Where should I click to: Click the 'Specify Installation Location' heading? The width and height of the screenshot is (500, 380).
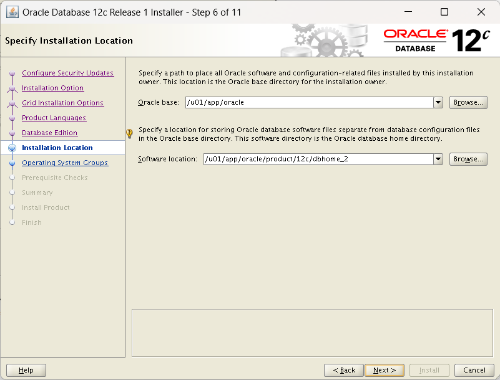(69, 40)
